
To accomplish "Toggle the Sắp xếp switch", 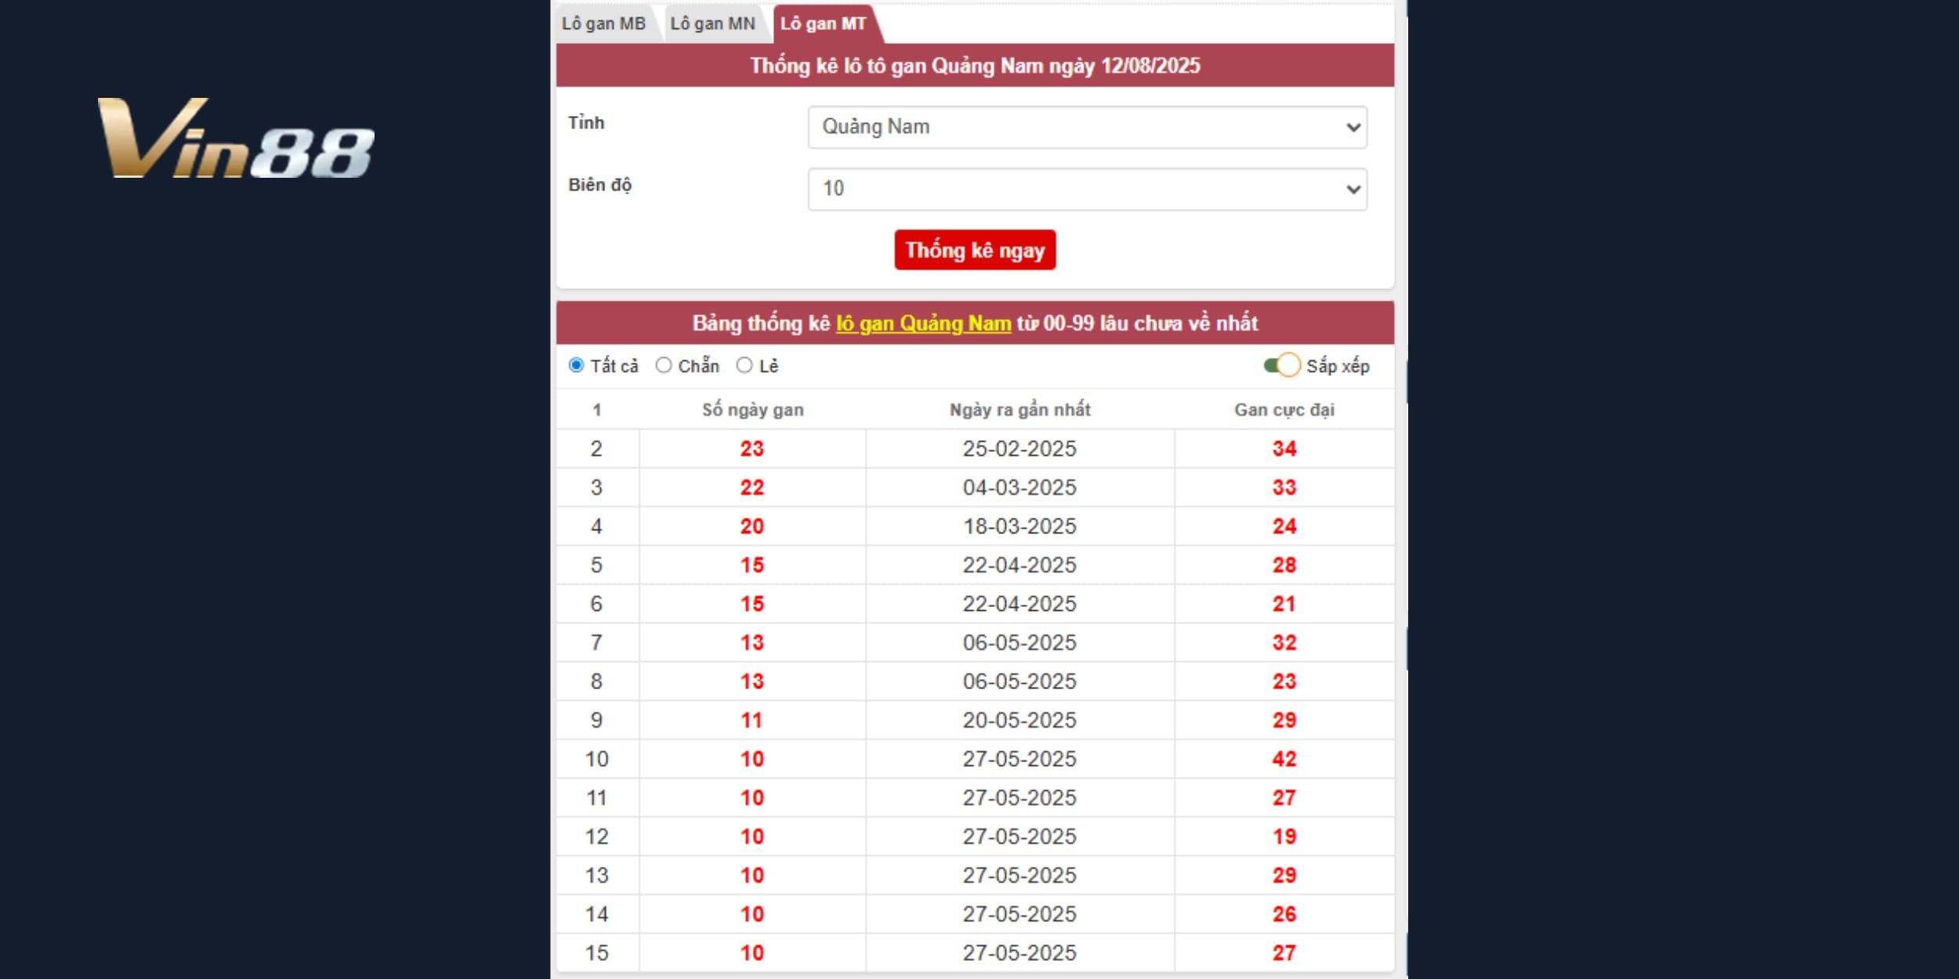I will tap(1282, 365).
